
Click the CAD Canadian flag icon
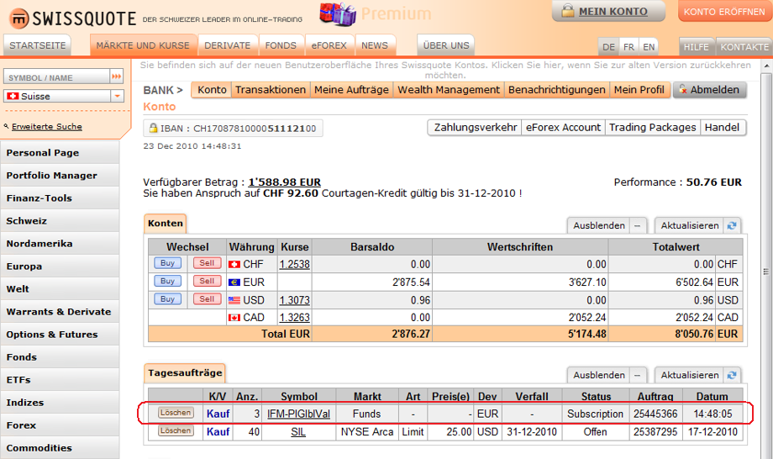(234, 318)
